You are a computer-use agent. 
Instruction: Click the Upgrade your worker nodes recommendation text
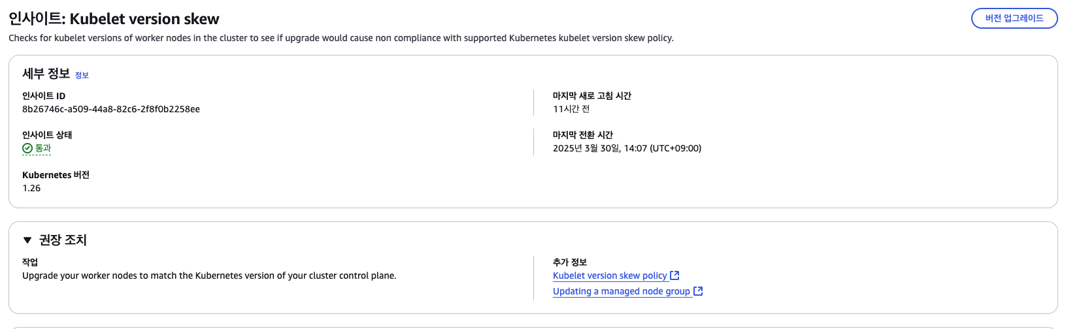point(209,275)
